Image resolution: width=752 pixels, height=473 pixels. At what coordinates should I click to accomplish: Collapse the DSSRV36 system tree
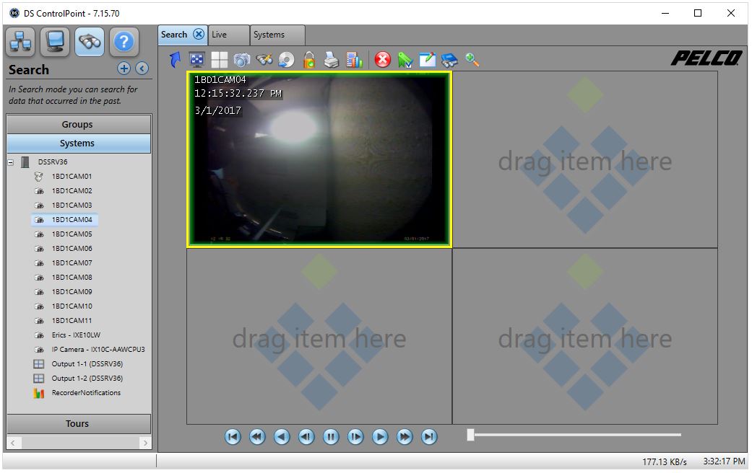click(10, 162)
